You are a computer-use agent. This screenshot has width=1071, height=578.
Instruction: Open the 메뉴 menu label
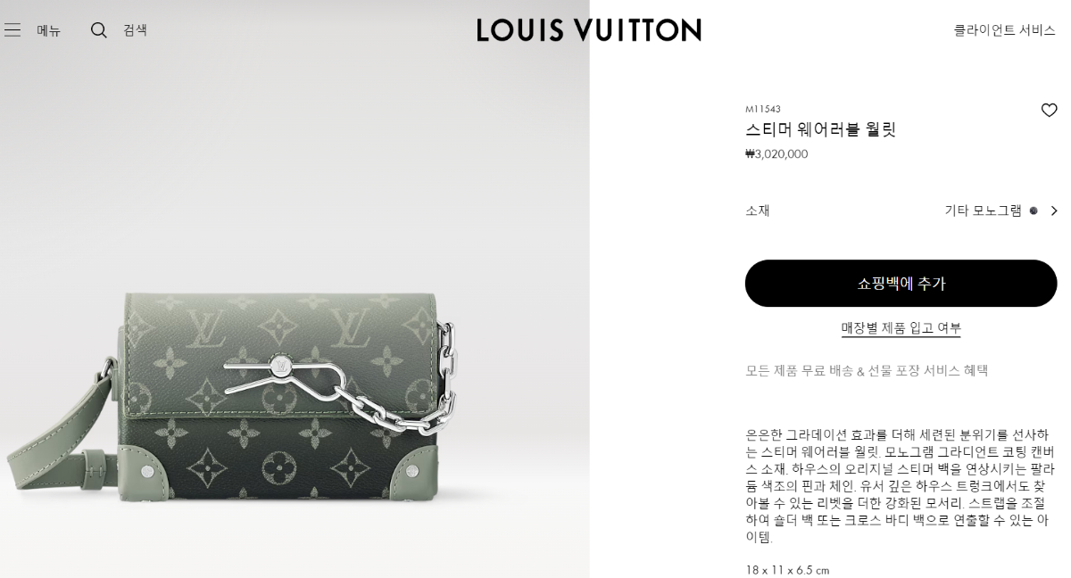(x=49, y=30)
